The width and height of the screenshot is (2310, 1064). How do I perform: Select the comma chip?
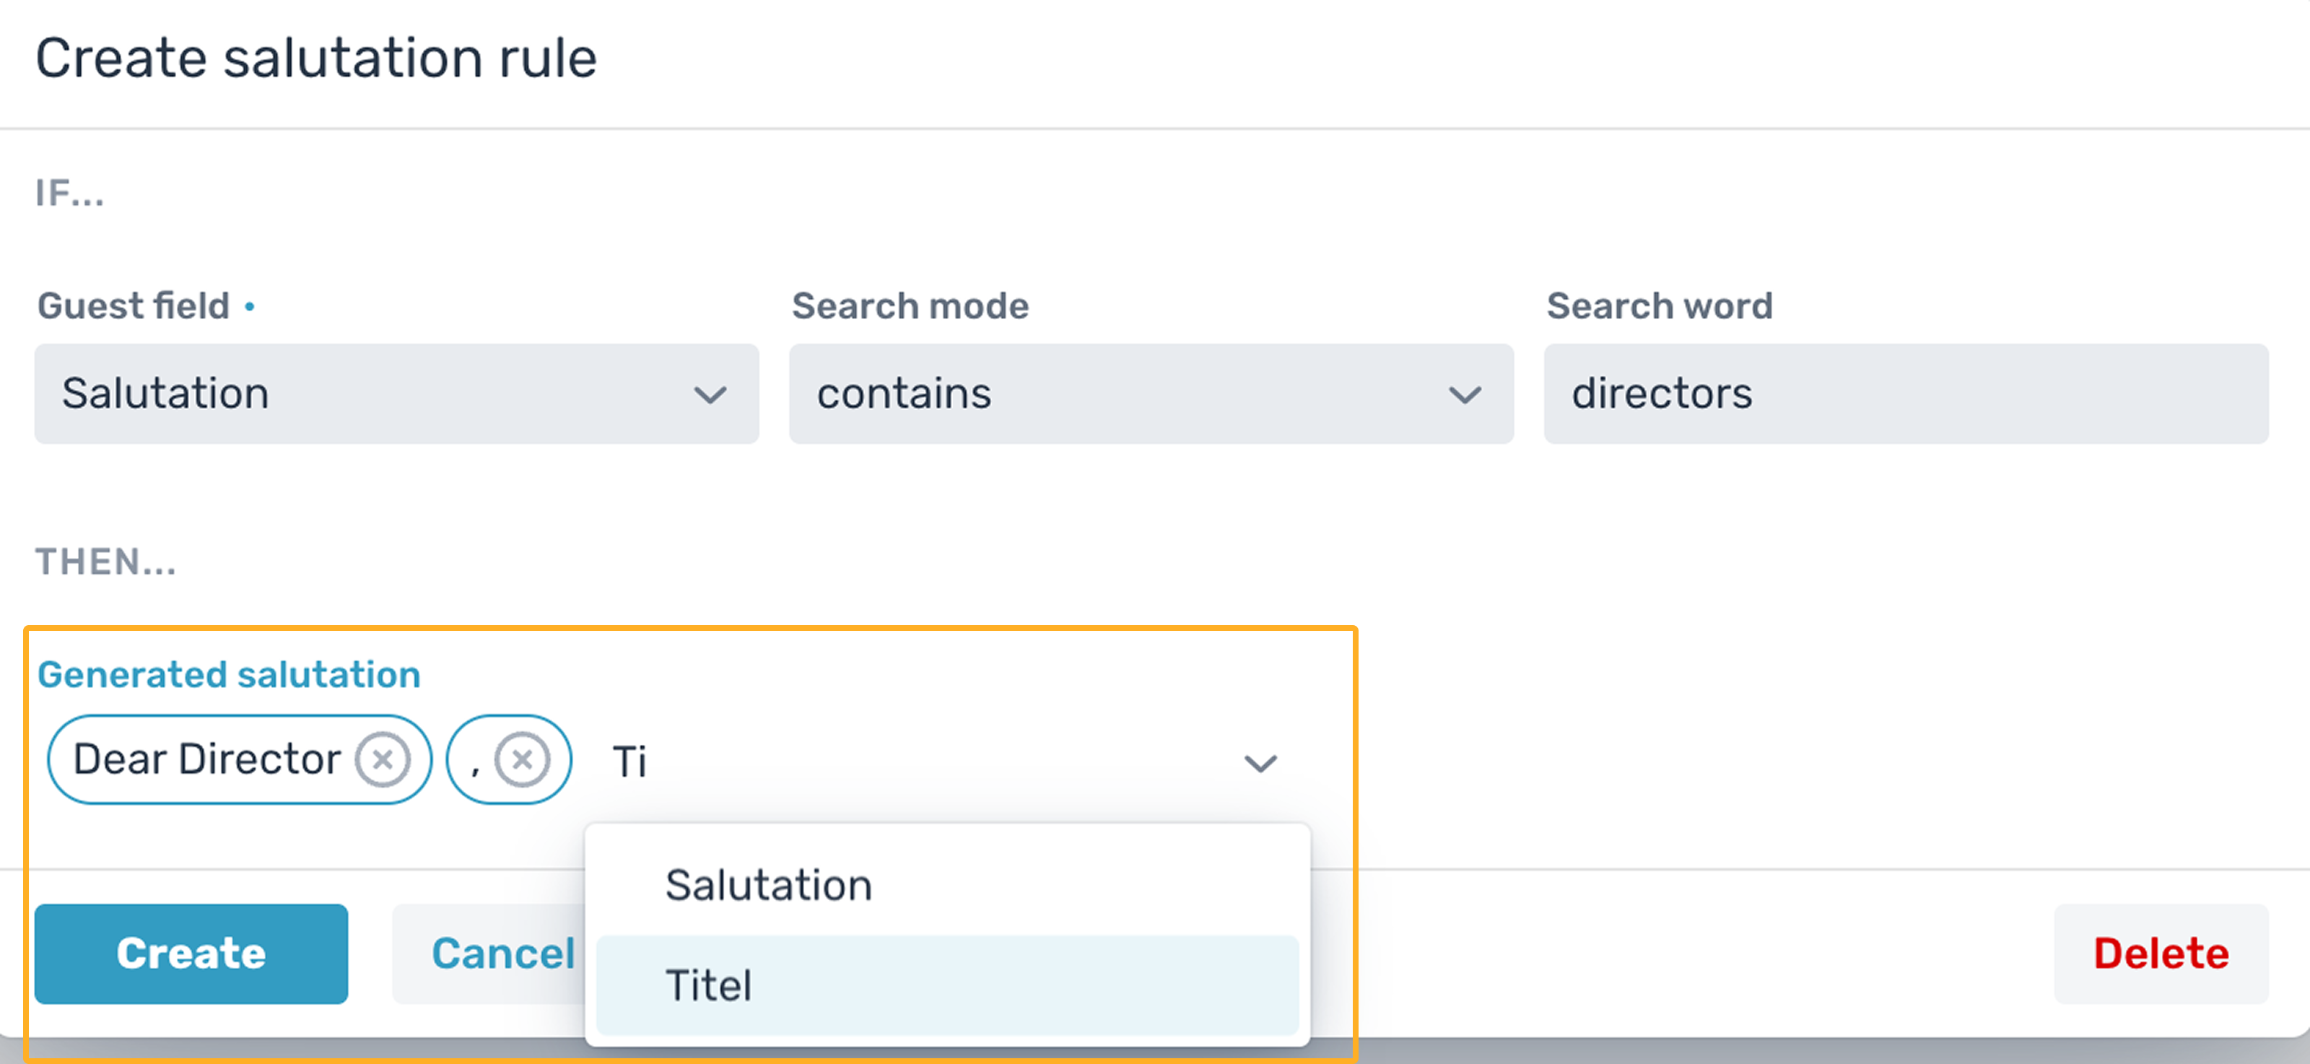pyautogui.click(x=508, y=759)
